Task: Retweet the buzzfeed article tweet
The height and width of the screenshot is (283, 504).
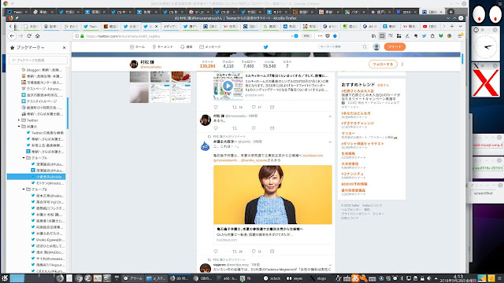Action: pos(235,252)
